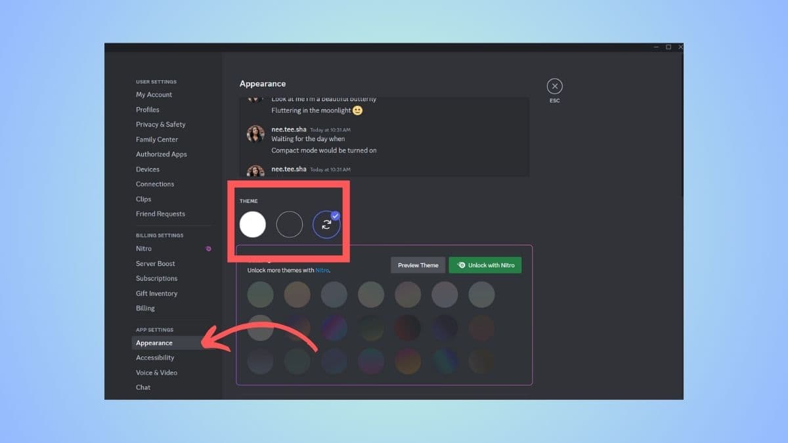Open the Nitro billing page
The height and width of the screenshot is (443, 788).
[144, 249]
